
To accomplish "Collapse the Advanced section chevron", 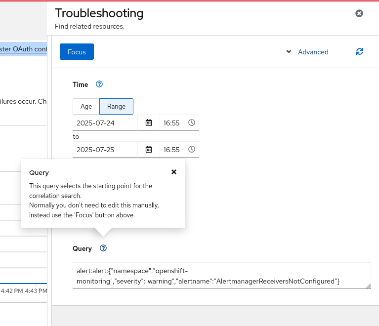I will (289, 51).
